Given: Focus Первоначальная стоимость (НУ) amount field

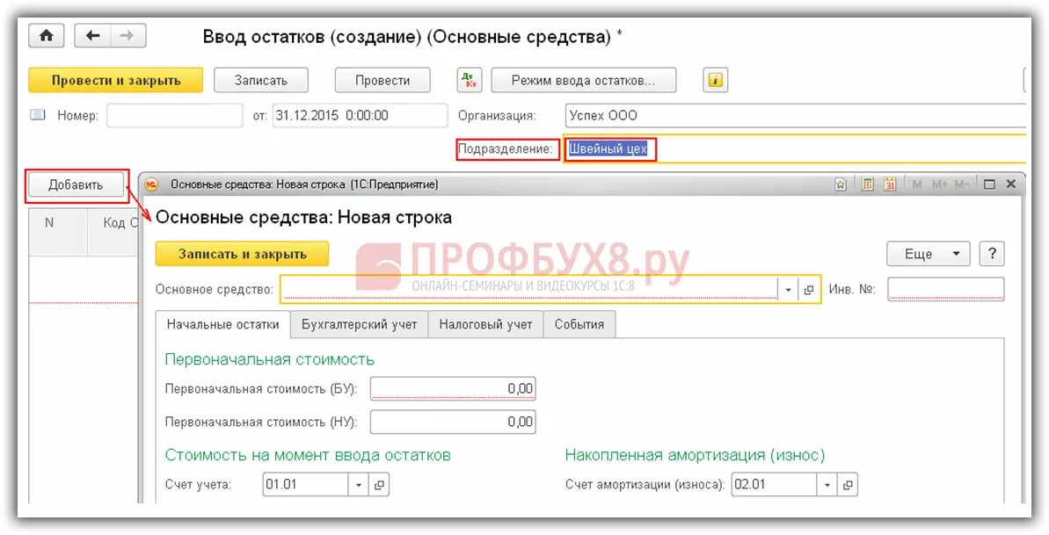Looking at the screenshot, I should click(x=453, y=422).
